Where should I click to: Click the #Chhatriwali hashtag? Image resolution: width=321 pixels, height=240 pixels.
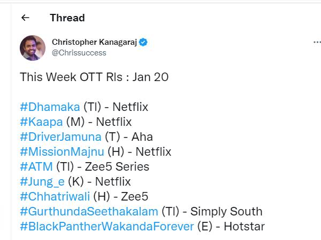(x=55, y=196)
